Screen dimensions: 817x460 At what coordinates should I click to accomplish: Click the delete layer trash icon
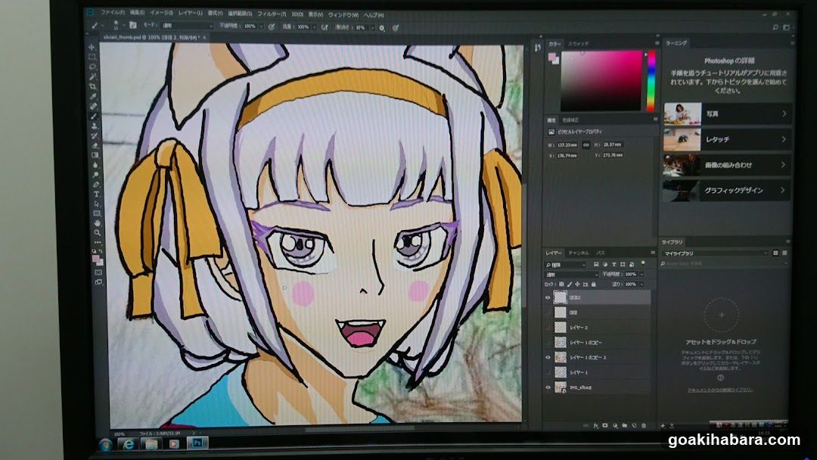click(x=644, y=426)
